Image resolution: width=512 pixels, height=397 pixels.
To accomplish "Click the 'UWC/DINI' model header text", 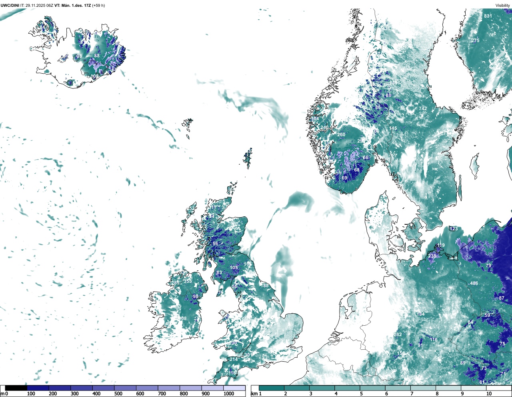I will click(x=10, y=6).
